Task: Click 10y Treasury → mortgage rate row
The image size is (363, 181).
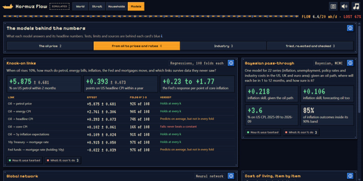Action: tap(121, 142)
